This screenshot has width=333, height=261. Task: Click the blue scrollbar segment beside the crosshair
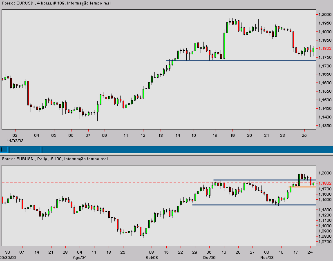coord(25,150)
